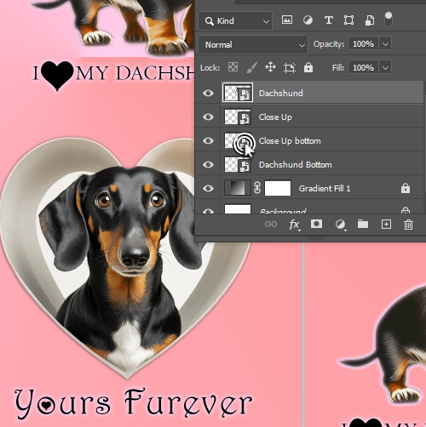
Task: Toggle the mask link on Gradient Fill 1
Action: click(x=257, y=188)
